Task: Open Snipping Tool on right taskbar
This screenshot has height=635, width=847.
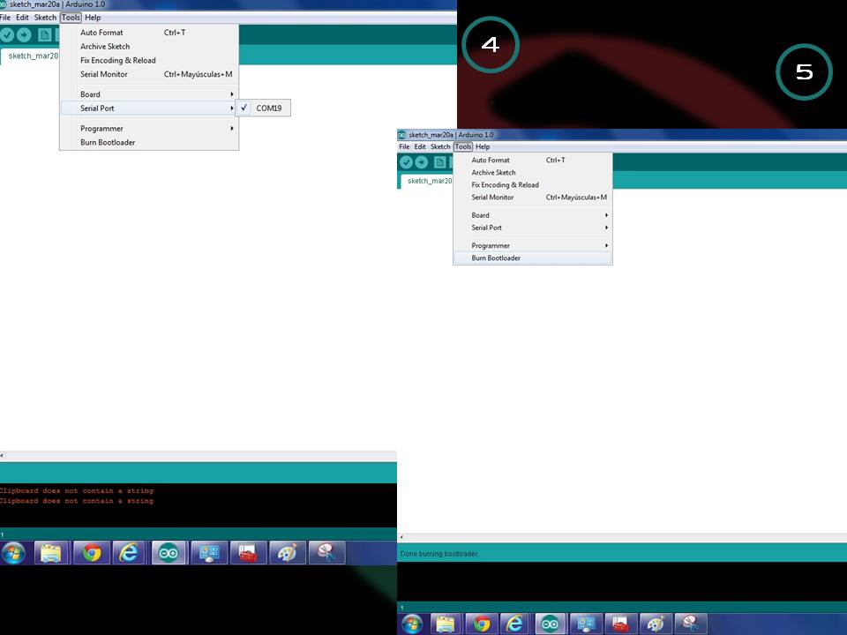Action: pyautogui.click(x=690, y=624)
